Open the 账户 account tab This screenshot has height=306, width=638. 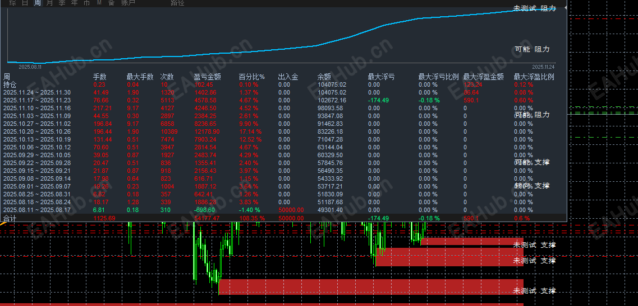pos(128,3)
